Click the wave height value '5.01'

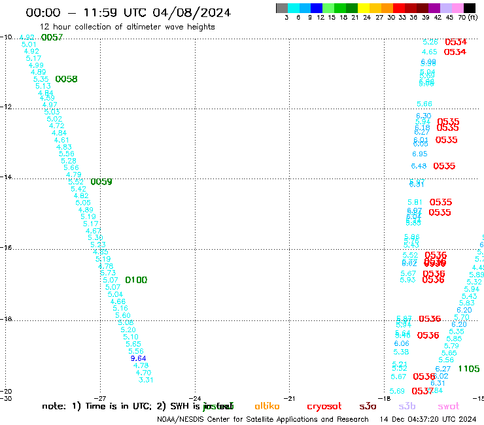pos(29,44)
